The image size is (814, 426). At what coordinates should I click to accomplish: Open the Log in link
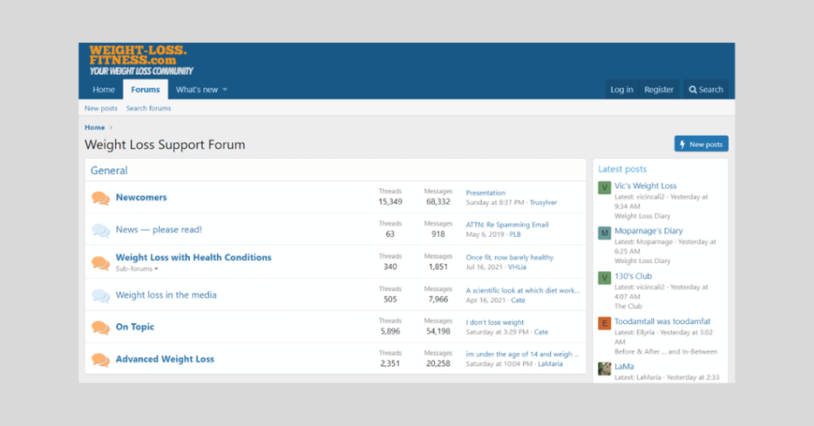pos(622,90)
